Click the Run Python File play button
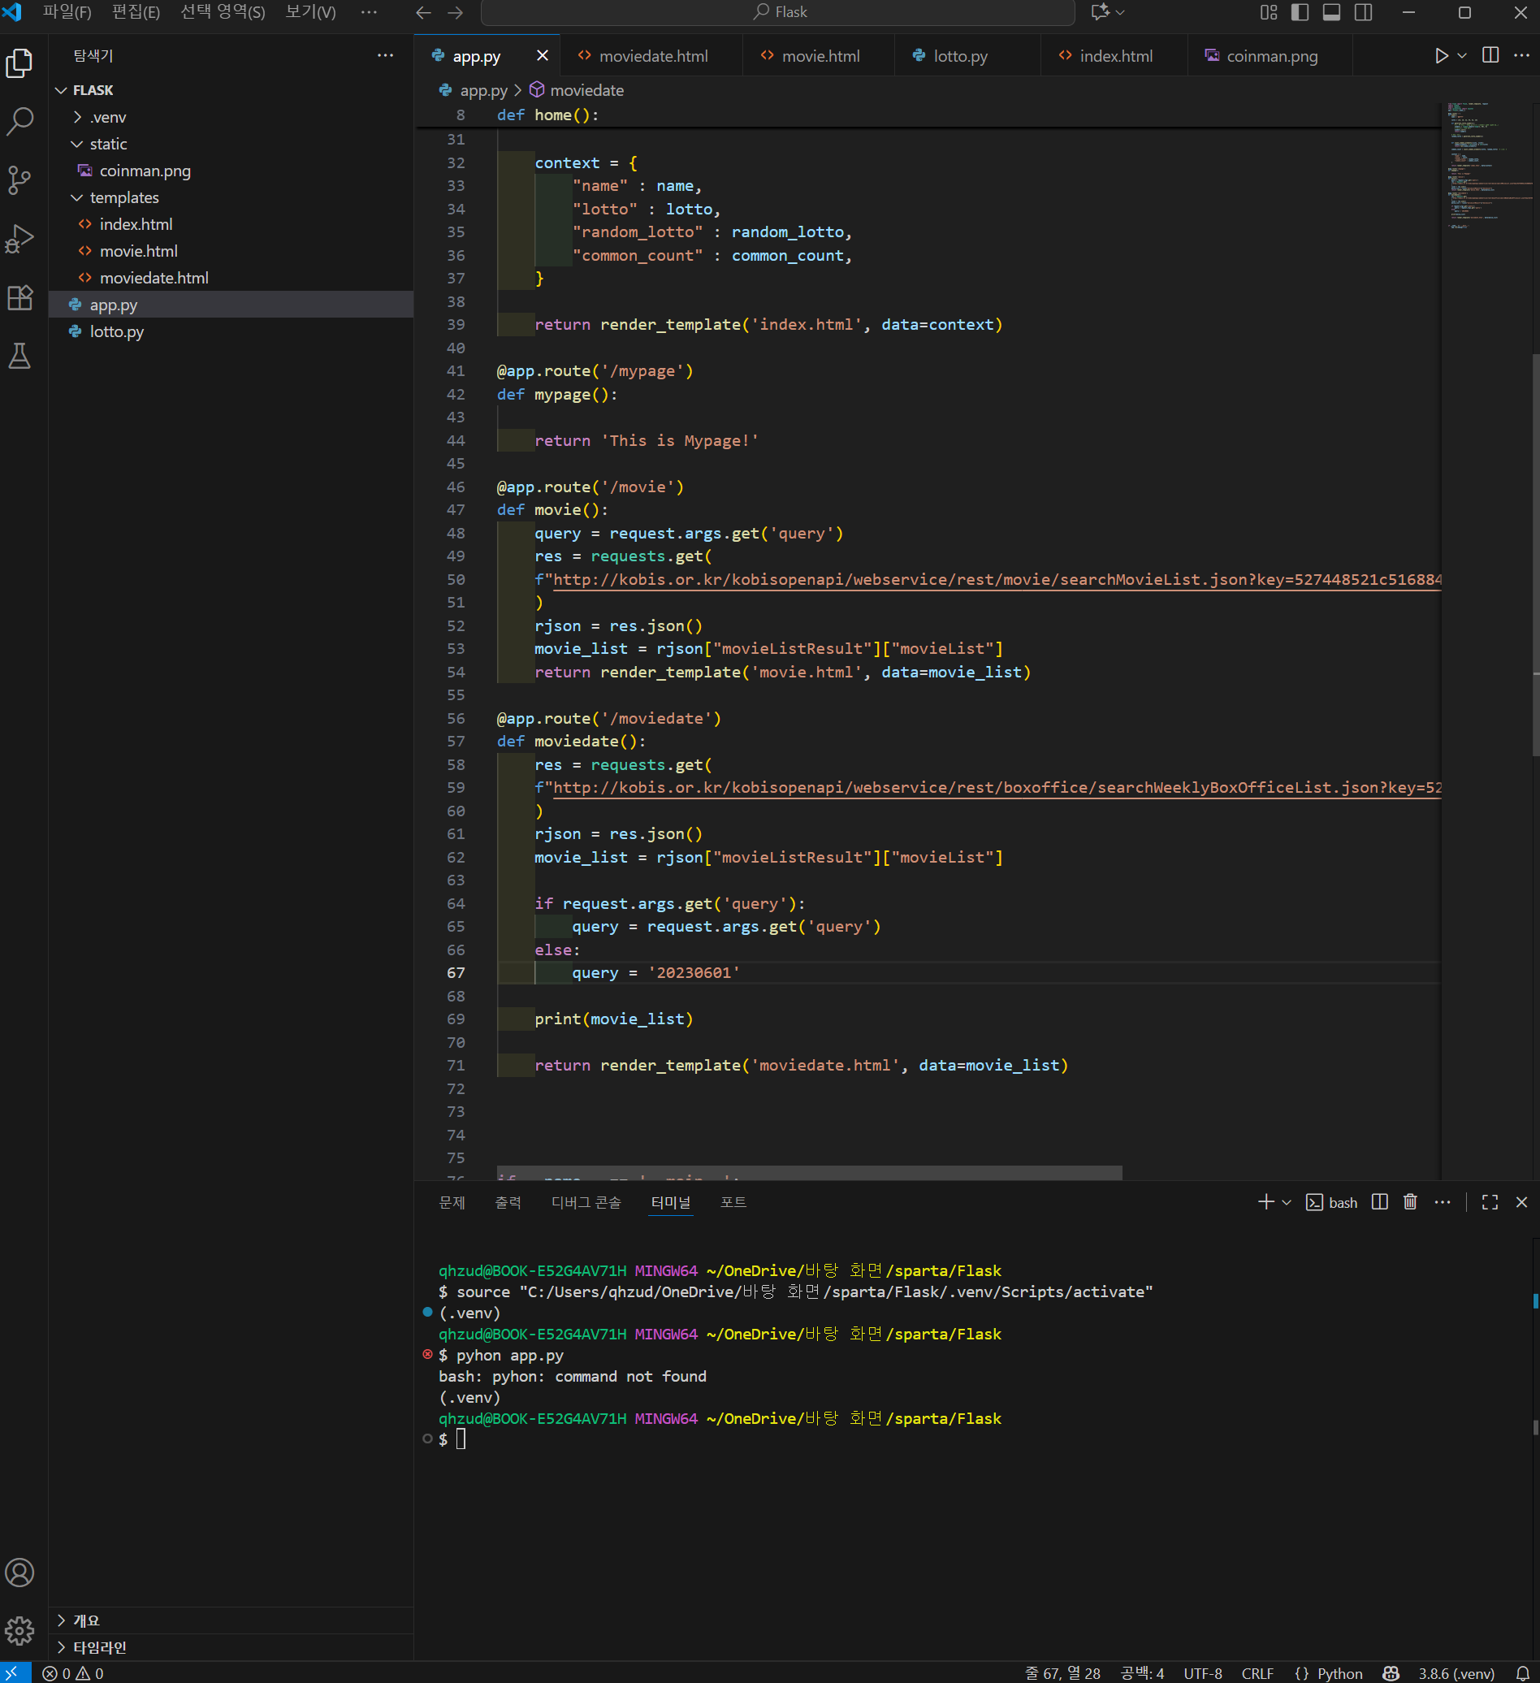The width and height of the screenshot is (1540, 1683). click(1442, 56)
